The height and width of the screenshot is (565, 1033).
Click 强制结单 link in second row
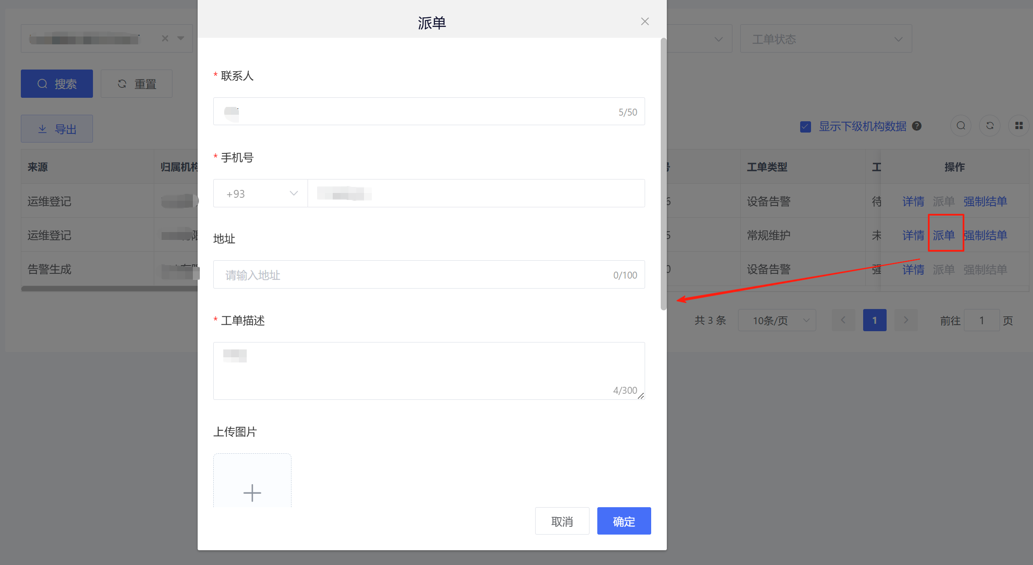point(986,235)
